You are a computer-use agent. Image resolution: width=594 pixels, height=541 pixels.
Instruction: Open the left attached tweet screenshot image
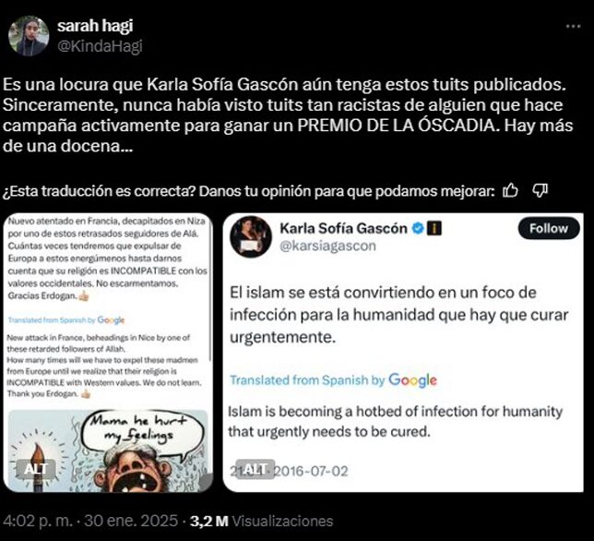click(x=108, y=352)
